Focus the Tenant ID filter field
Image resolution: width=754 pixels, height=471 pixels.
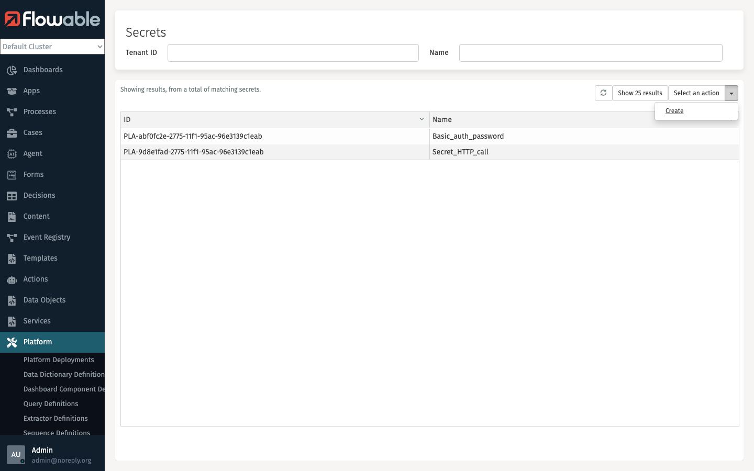[x=293, y=53]
